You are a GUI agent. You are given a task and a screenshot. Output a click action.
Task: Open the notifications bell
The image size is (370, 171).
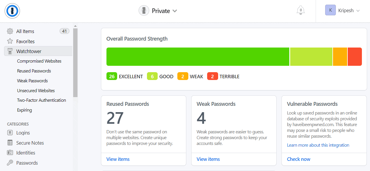click(x=301, y=11)
